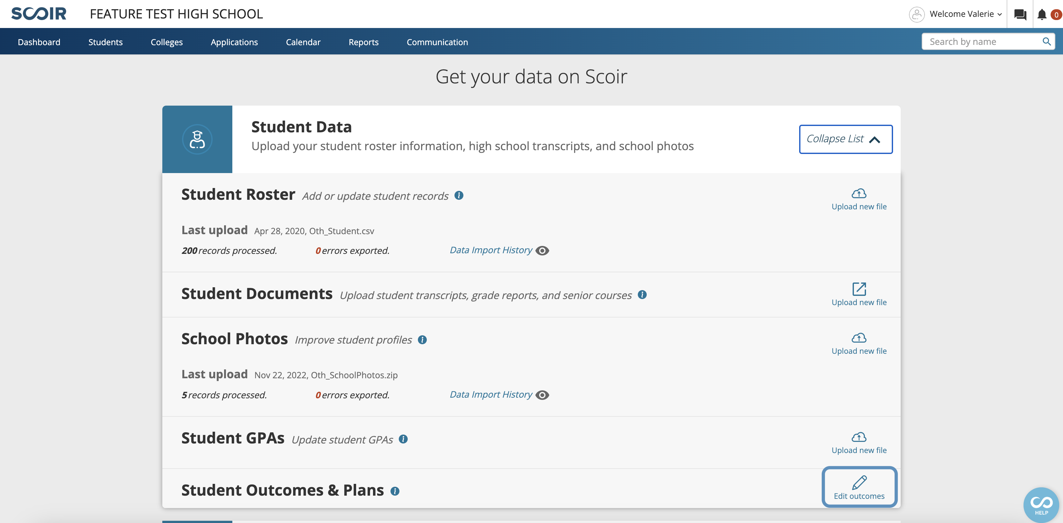
Task: Click the Edit outcomes label
Action: click(x=859, y=496)
